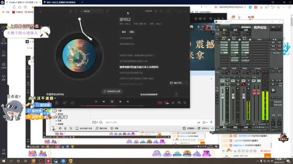Screen dimensions: 293x164
Task: Seek in the song progress bar
Action: click(112, 106)
